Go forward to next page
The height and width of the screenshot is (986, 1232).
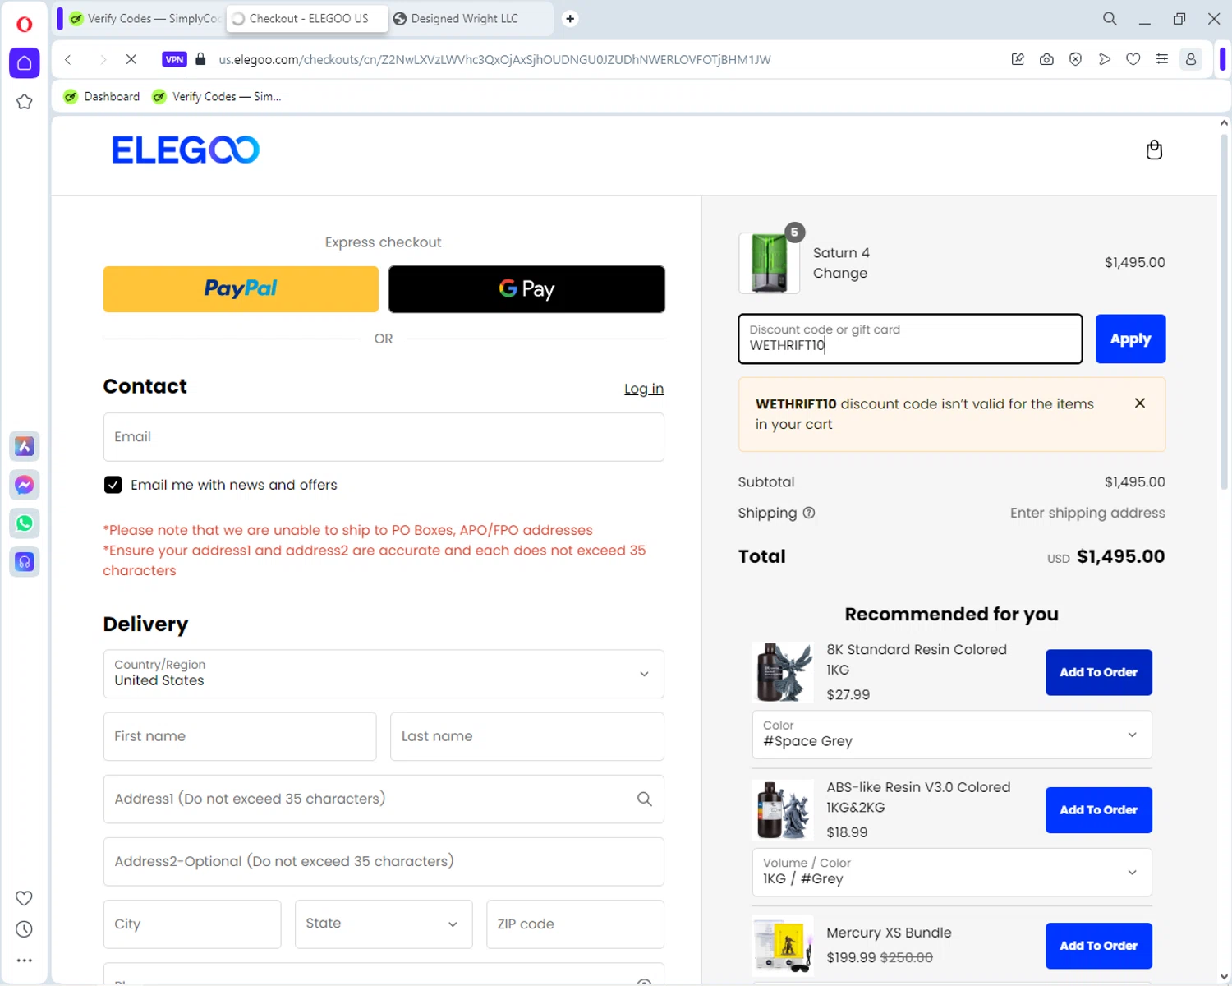[x=102, y=59]
